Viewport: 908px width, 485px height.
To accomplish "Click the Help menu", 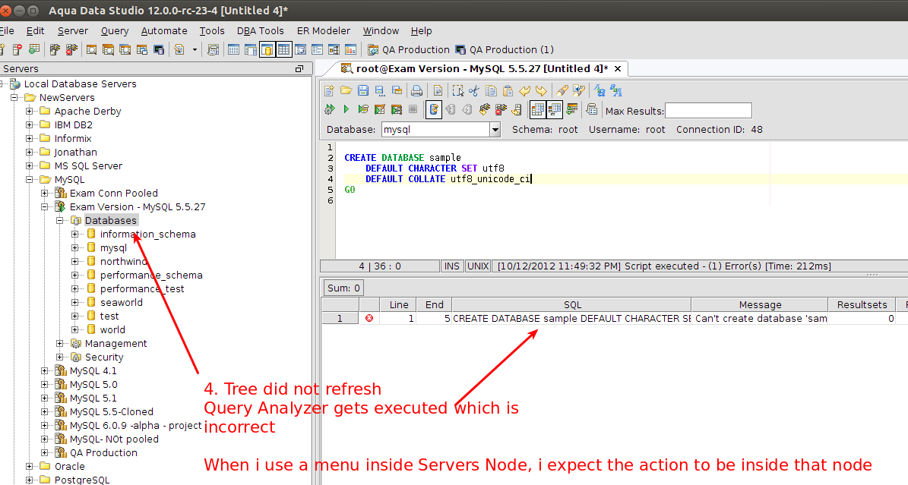I will pos(421,31).
